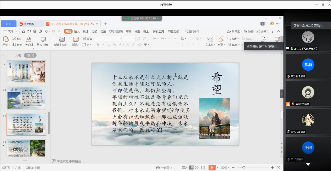Click the undo arrow icon
Image resolution: width=331 pixels, height=171 pixels.
point(46,31)
